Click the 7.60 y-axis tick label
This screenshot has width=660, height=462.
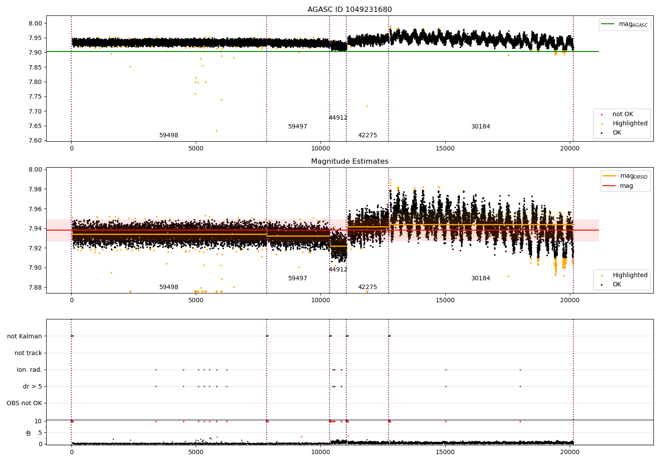35,141
